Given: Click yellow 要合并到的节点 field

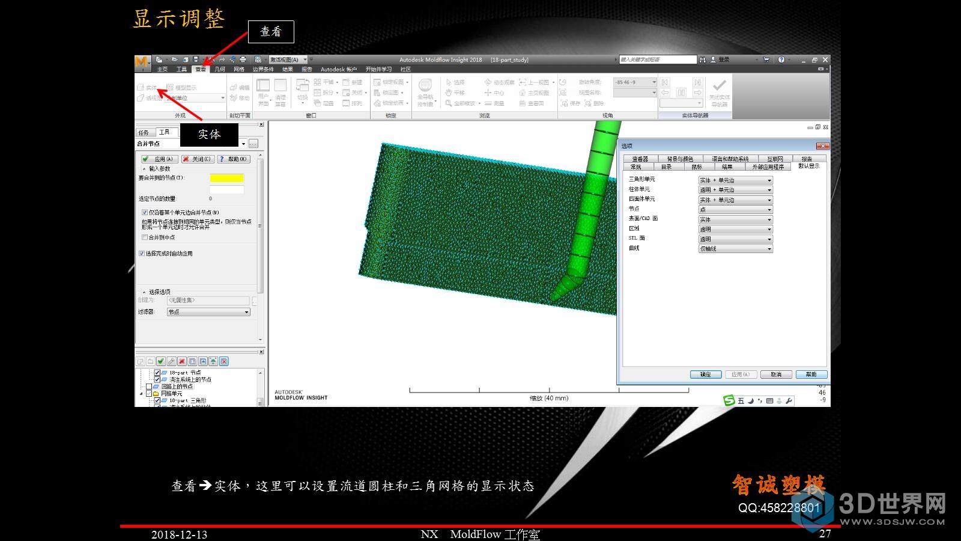Looking at the screenshot, I should [226, 178].
